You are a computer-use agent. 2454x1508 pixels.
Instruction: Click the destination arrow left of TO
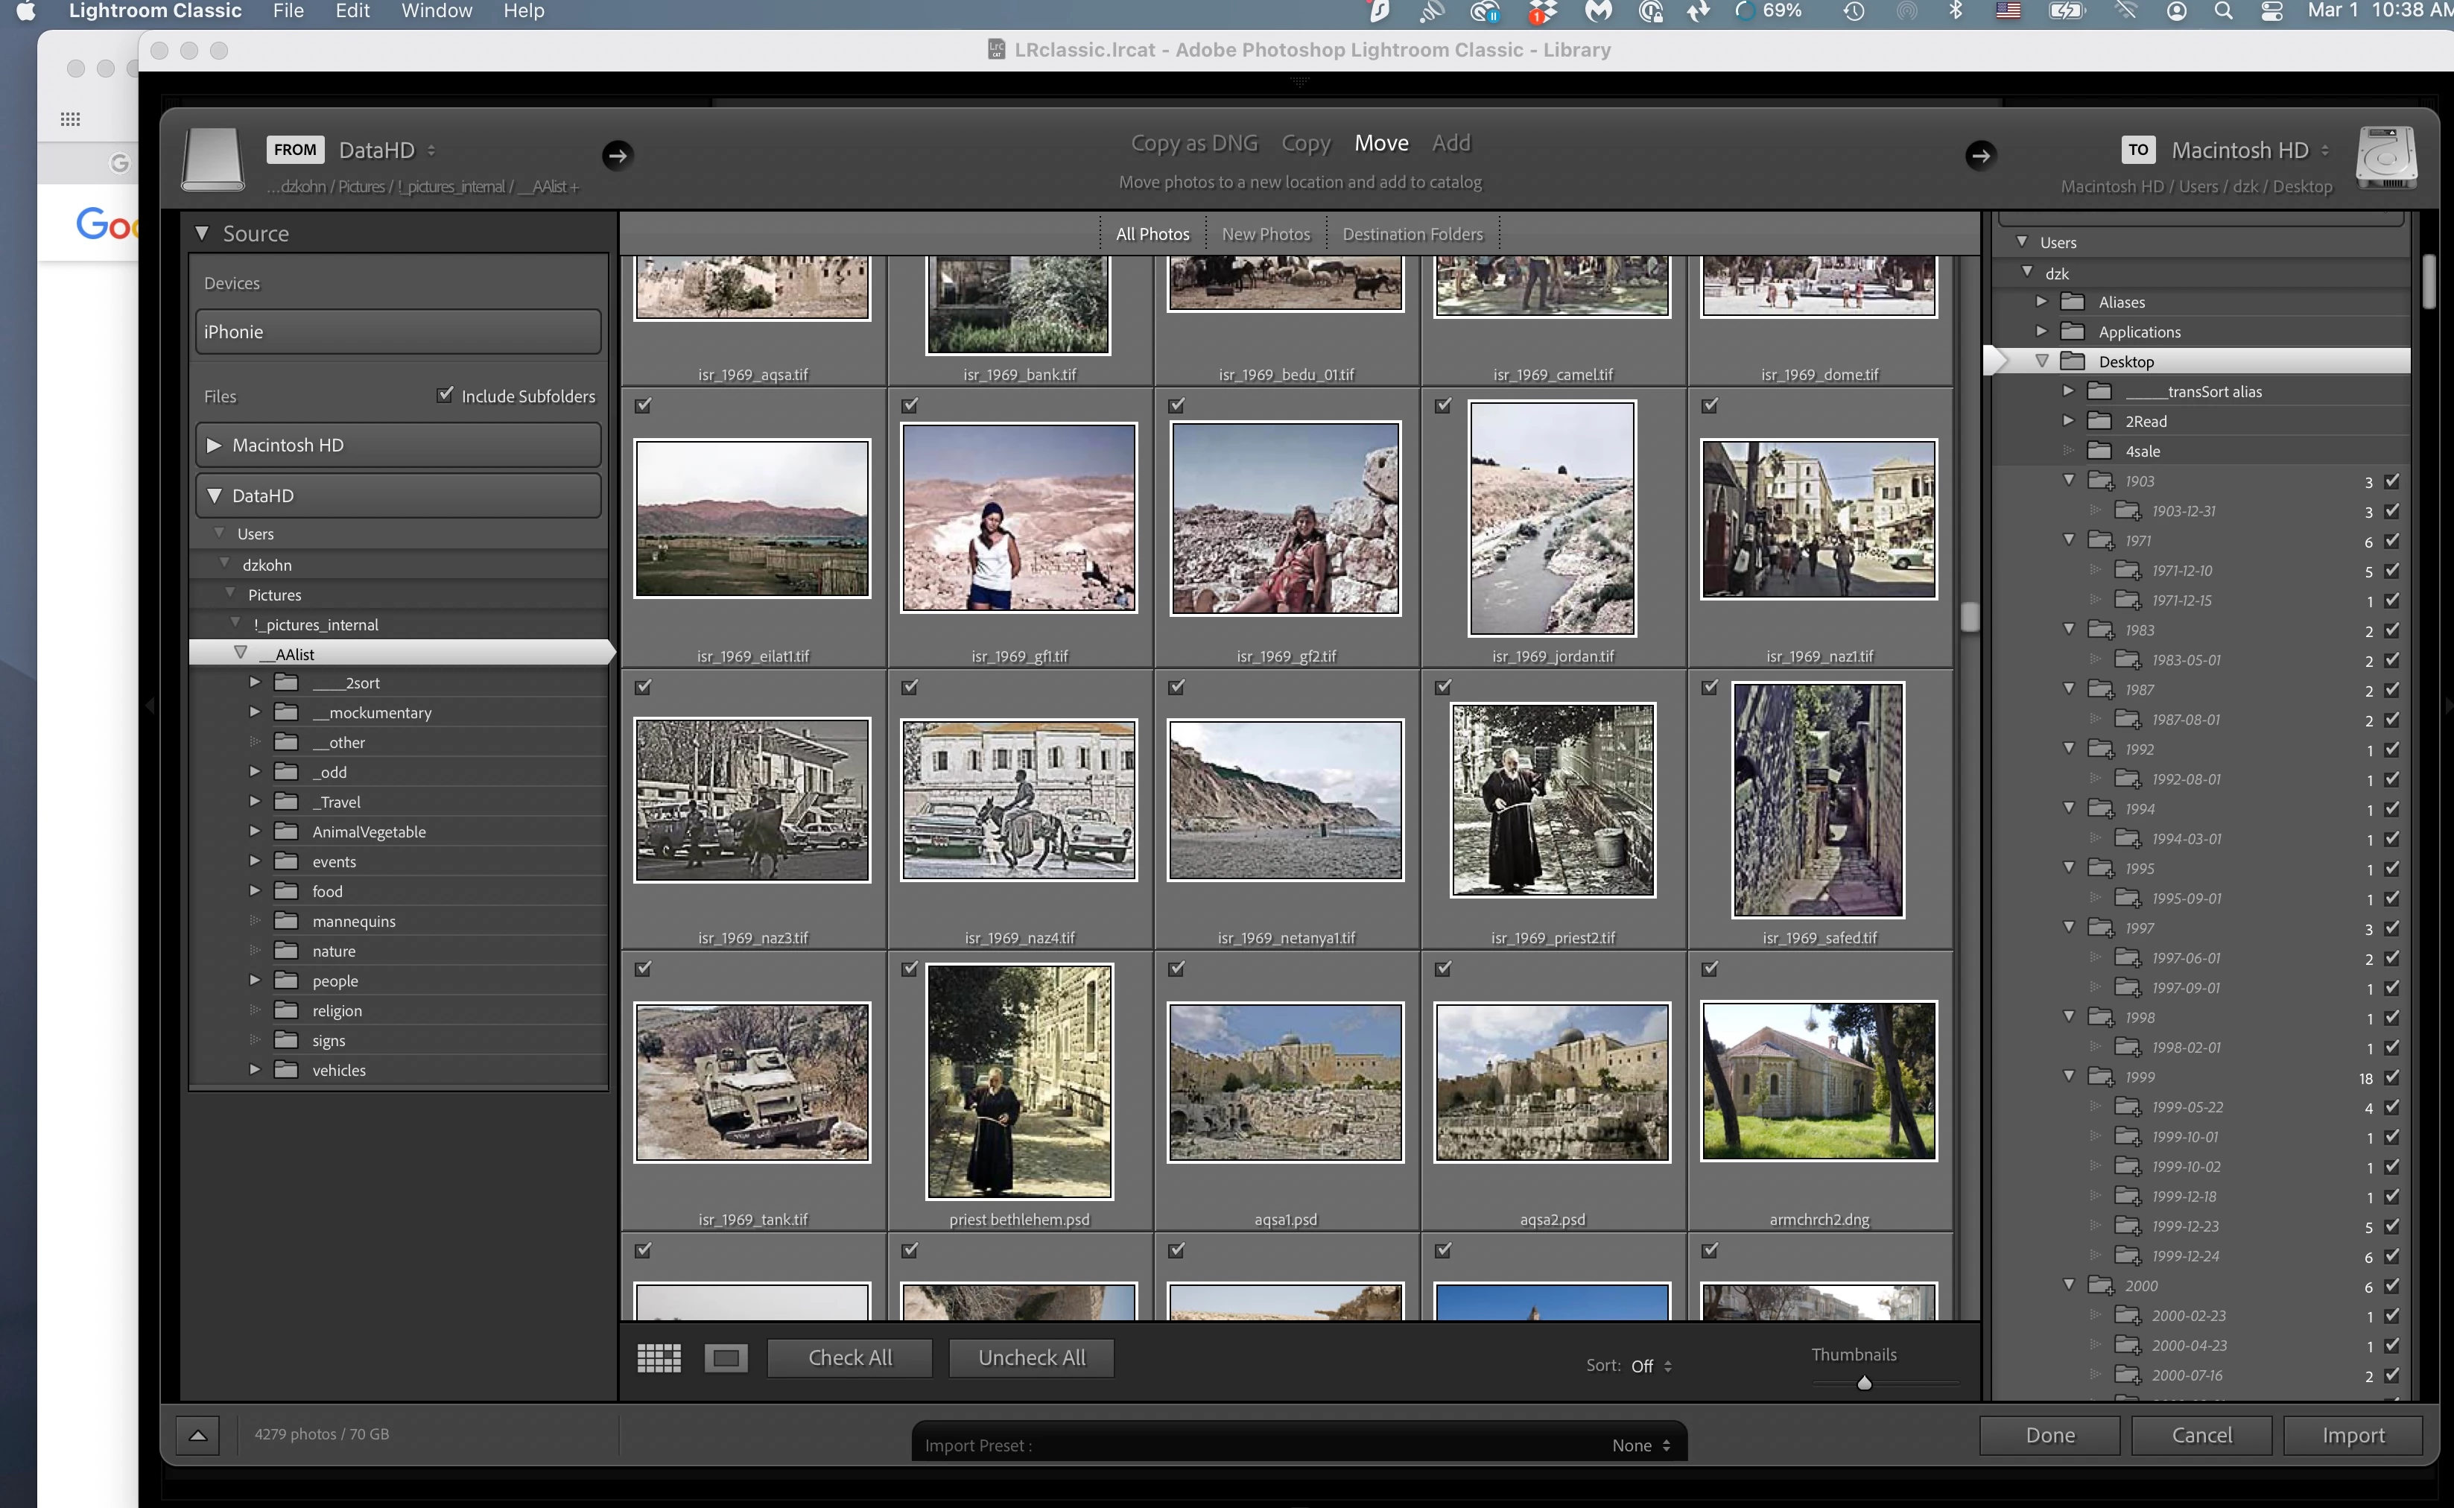(1979, 154)
